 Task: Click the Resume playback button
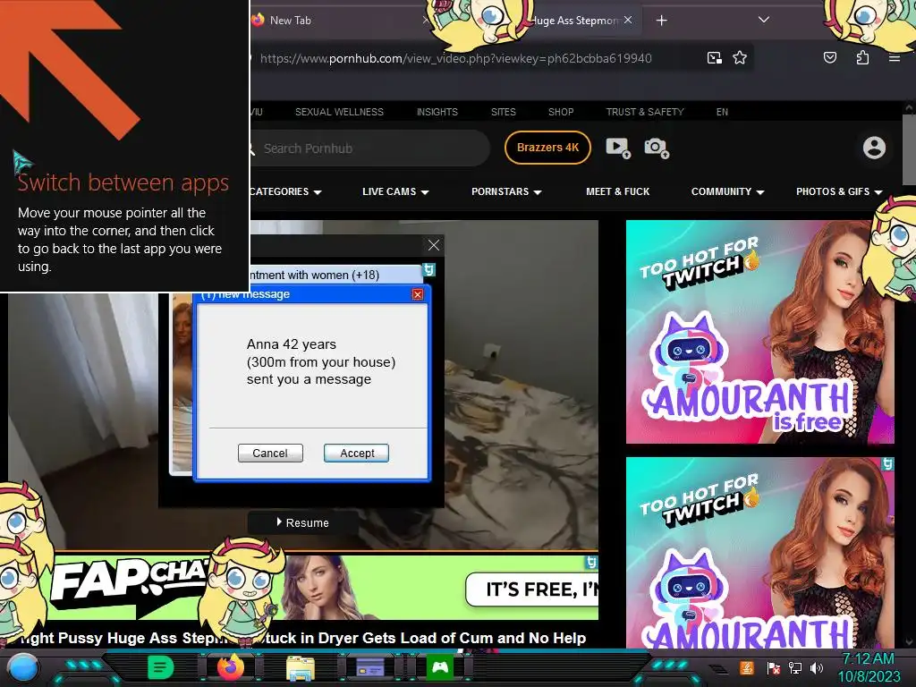(x=302, y=522)
